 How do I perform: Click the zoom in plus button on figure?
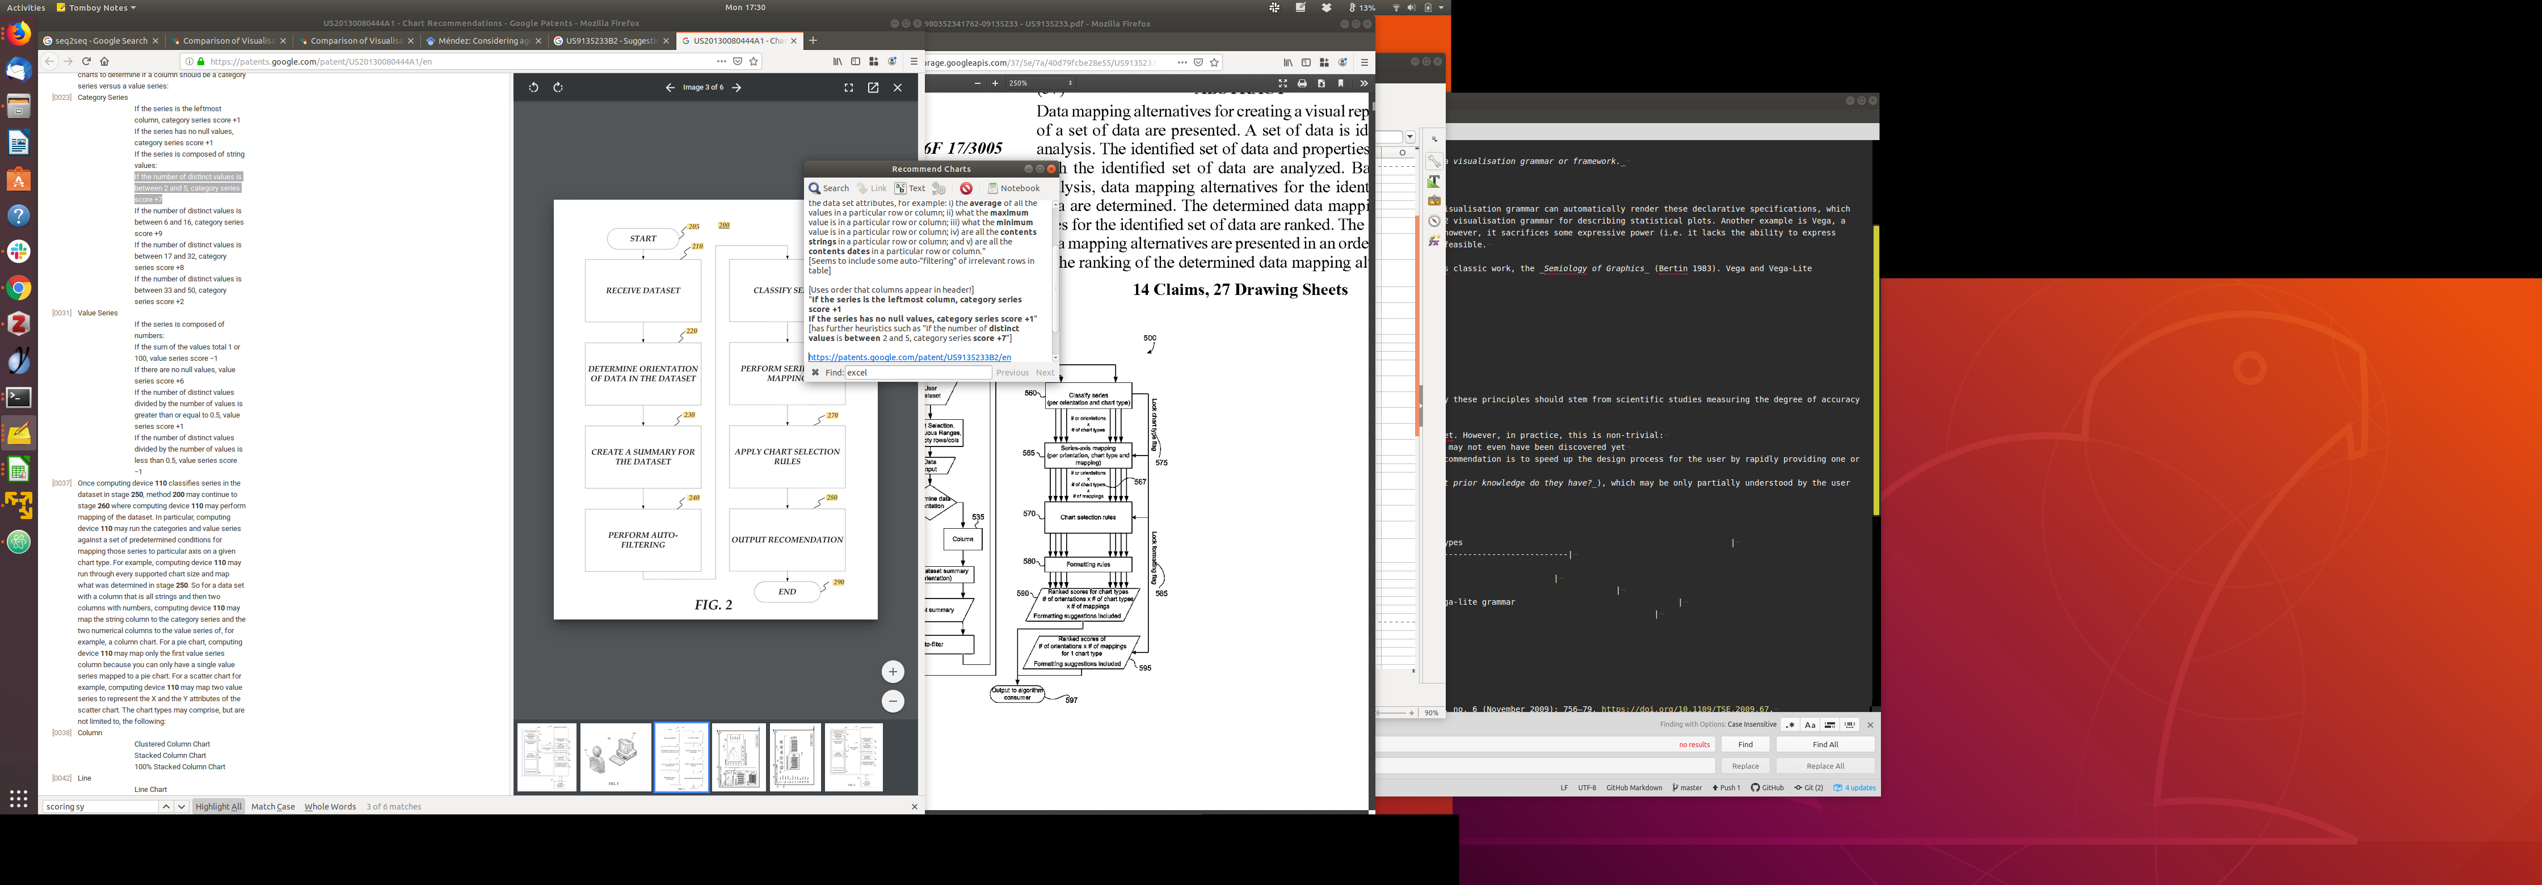point(892,672)
